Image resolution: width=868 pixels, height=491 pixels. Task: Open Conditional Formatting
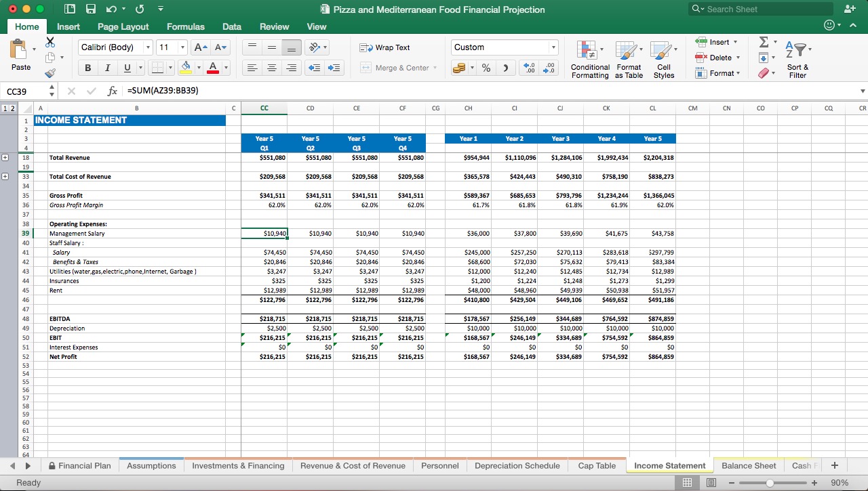pos(590,60)
